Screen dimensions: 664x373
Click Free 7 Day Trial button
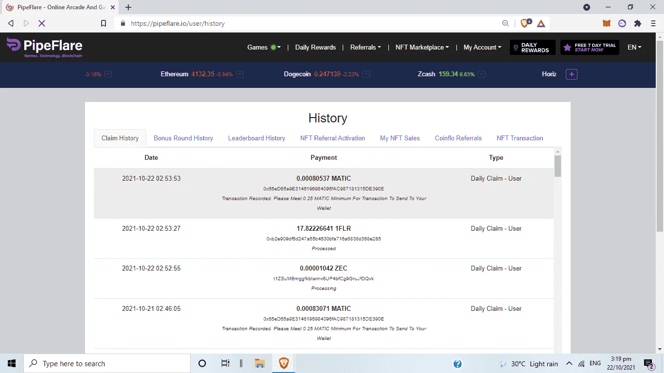590,47
